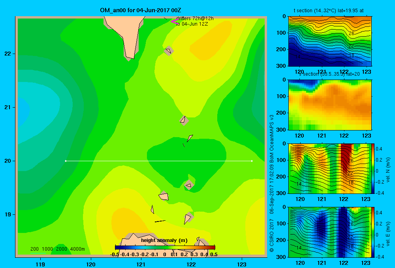Click longitude label 121 below the main map
Image resolution: width=395 pixels, height=268 pixels.
141,264
